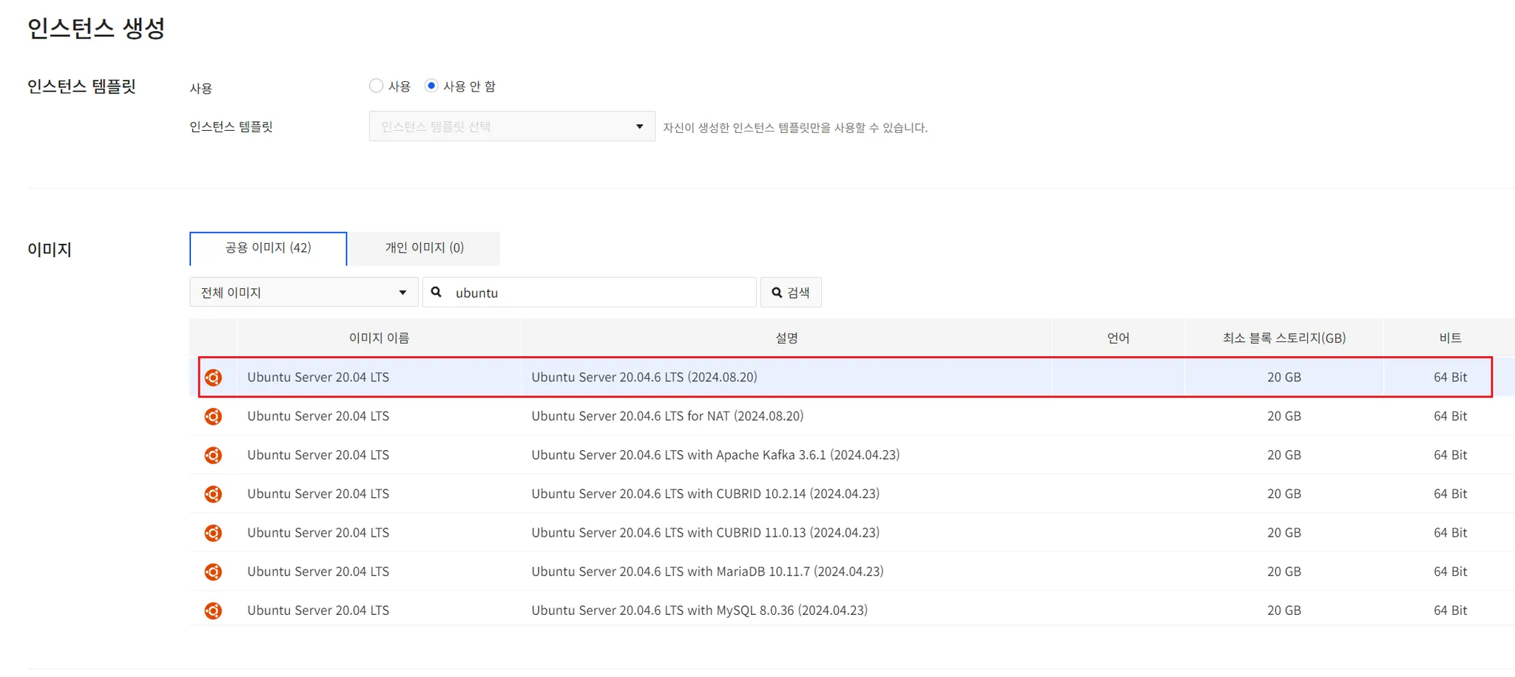Select the MySQL 8.0.36 image description
Viewport: 1515px width, 677px height.
(699, 610)
